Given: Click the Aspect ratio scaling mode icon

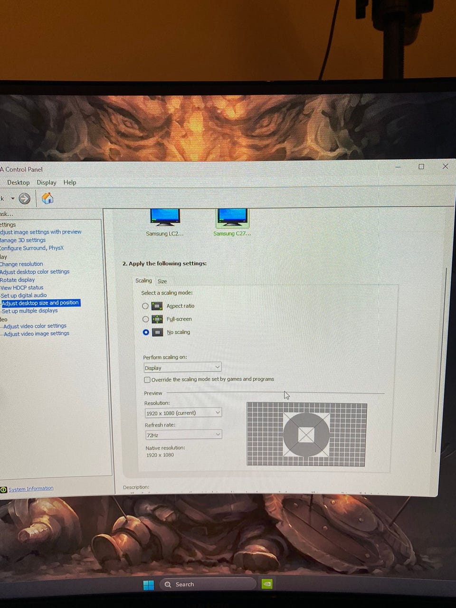Looking at the screenshot, I should pyautogui.click(x=157, y=306).
